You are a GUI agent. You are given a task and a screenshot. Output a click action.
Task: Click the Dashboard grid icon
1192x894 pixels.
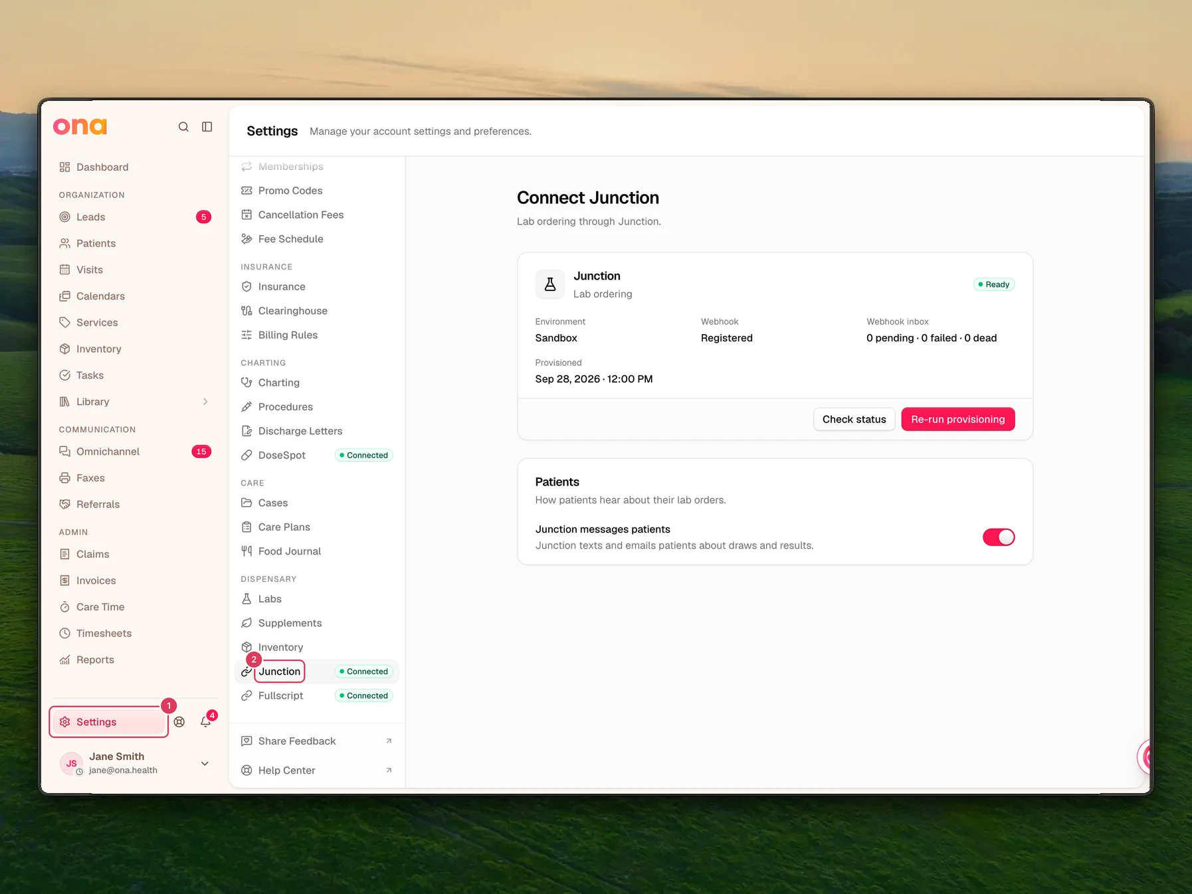point(64,167)
